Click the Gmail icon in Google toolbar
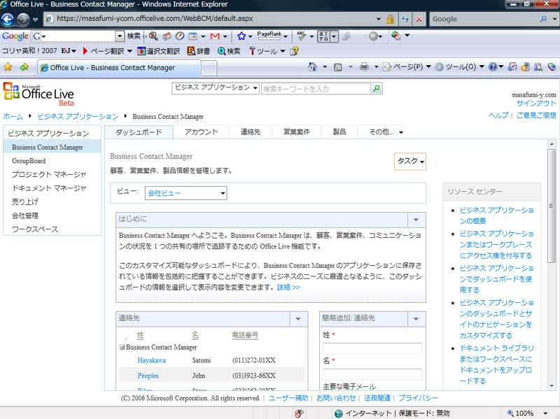560x419 pixels. pyautogui.click(x=215, y=36)
